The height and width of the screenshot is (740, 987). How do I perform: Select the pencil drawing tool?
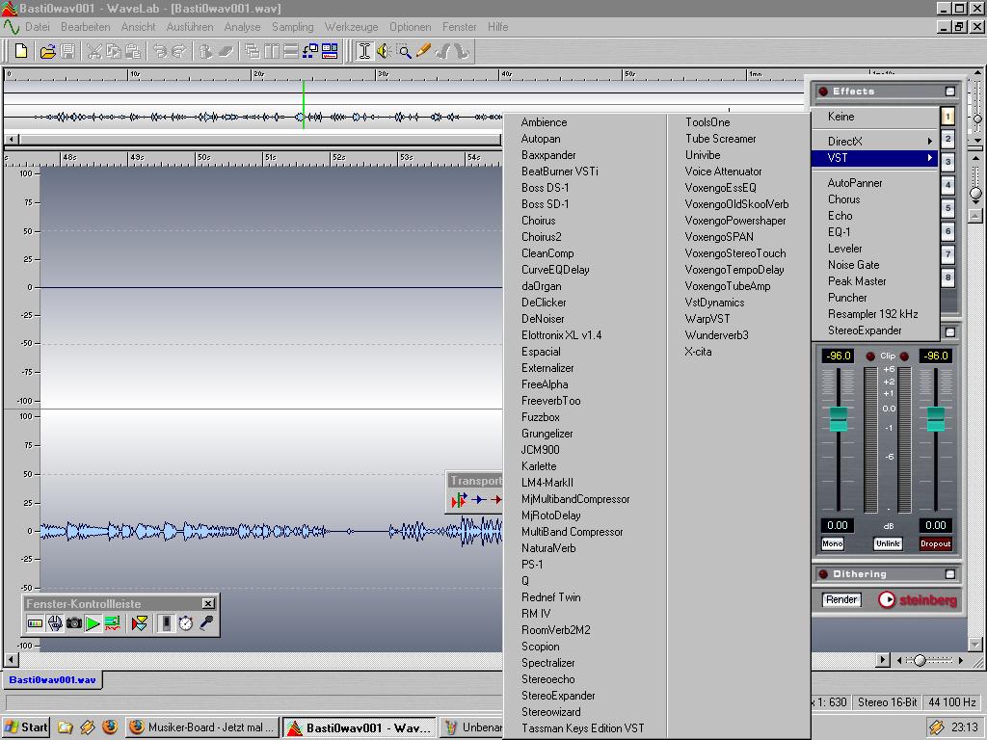click(423, 51)
